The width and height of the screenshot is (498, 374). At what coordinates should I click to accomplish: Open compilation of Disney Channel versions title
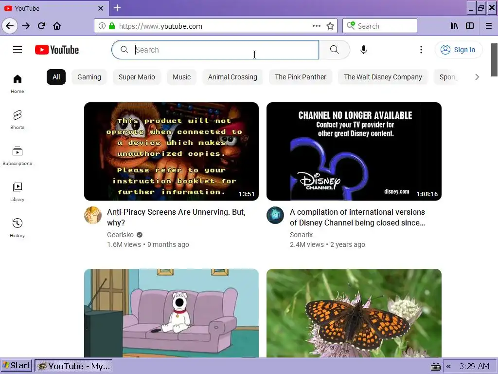(x=357, y=217)
